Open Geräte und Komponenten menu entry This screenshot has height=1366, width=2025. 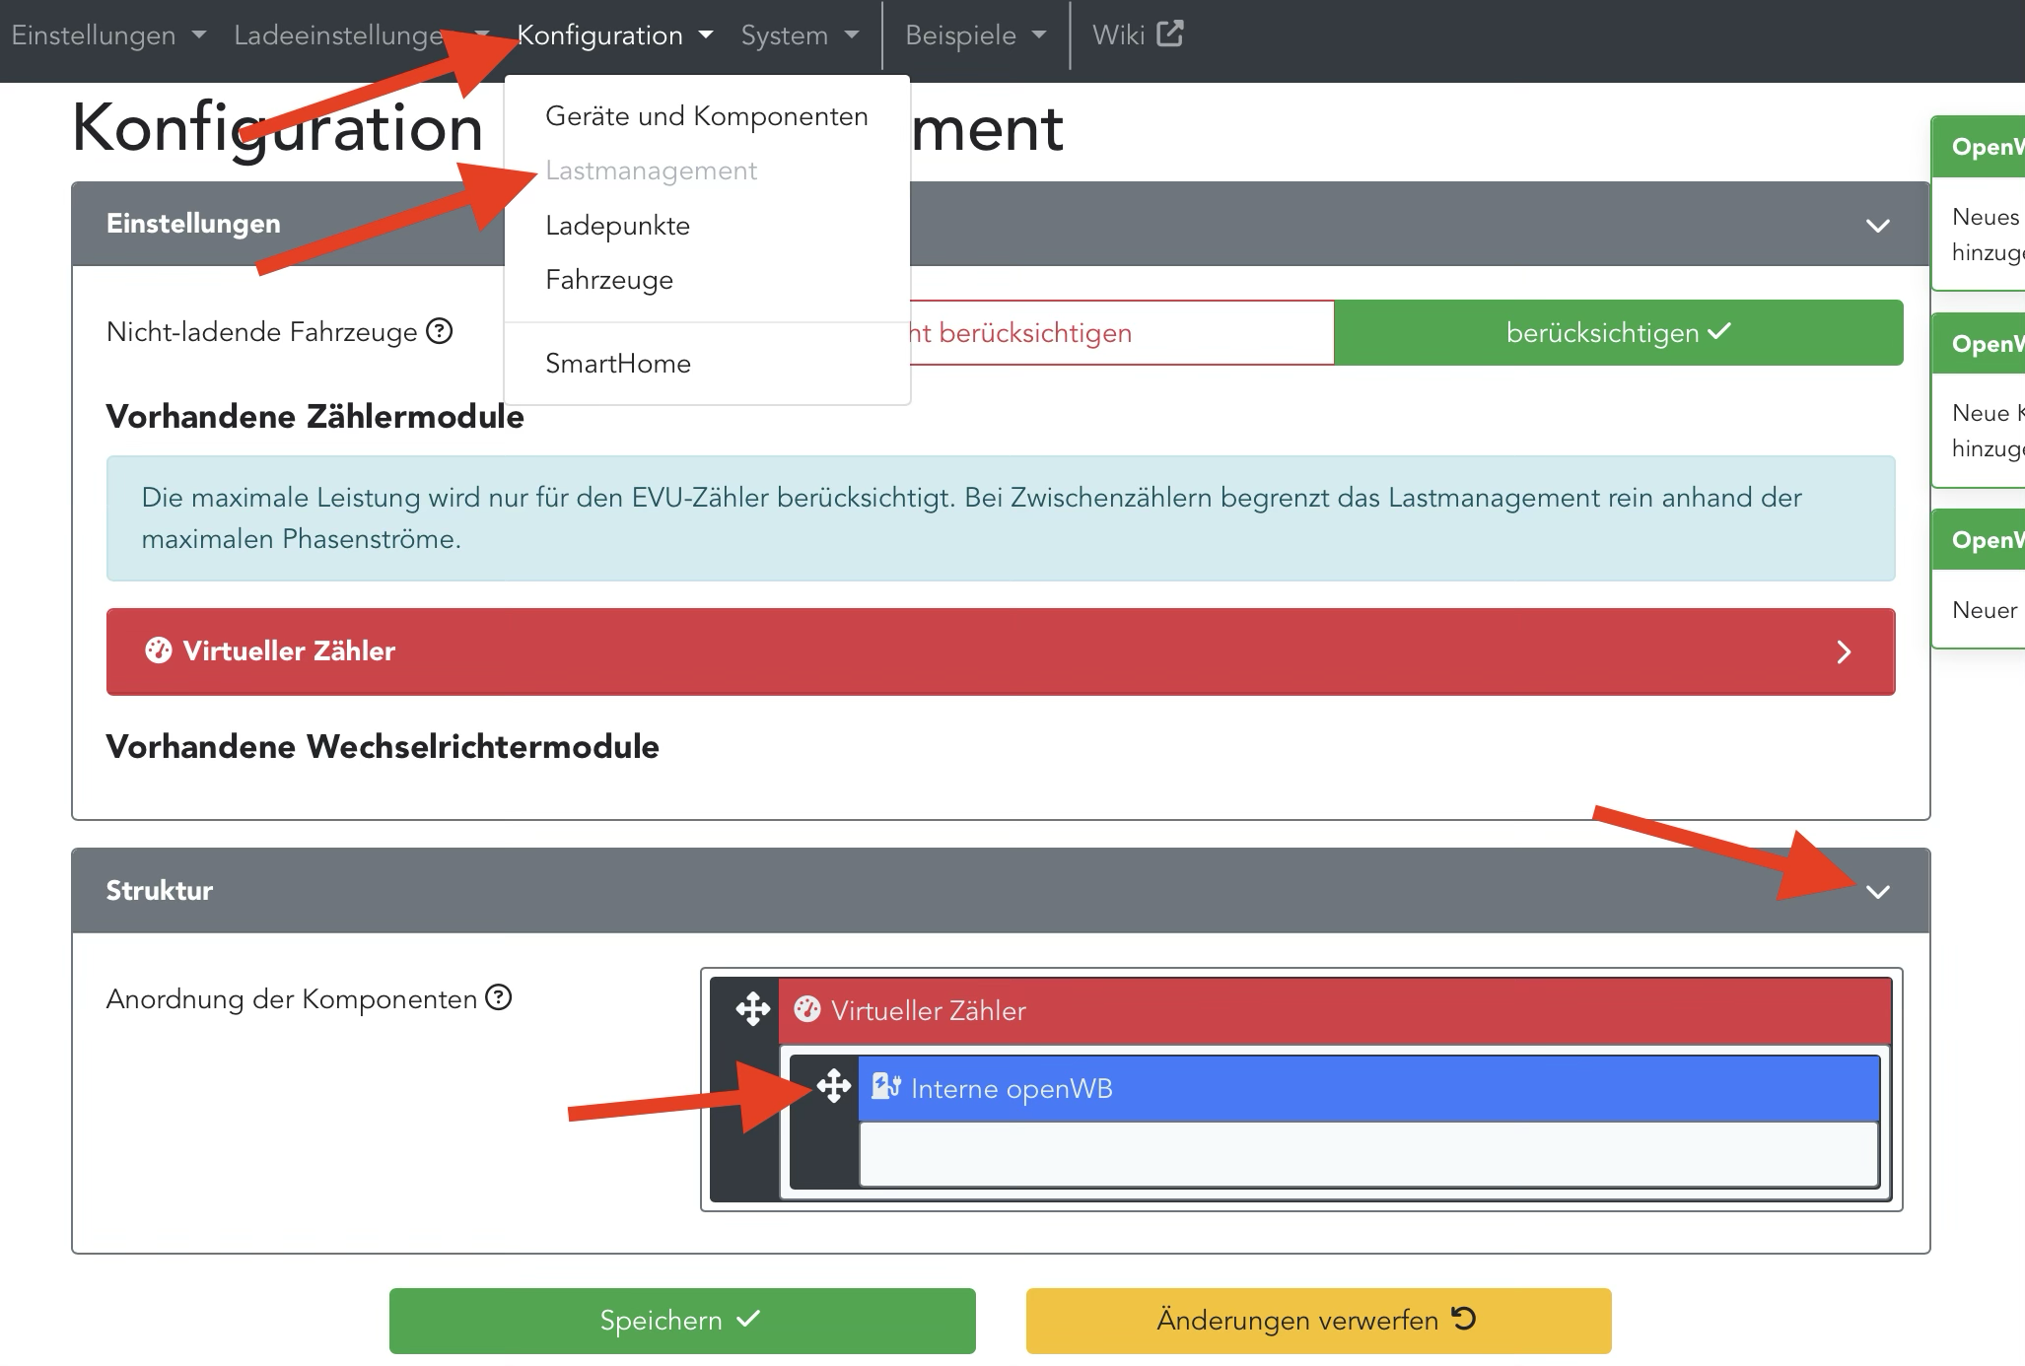point(706,116)
